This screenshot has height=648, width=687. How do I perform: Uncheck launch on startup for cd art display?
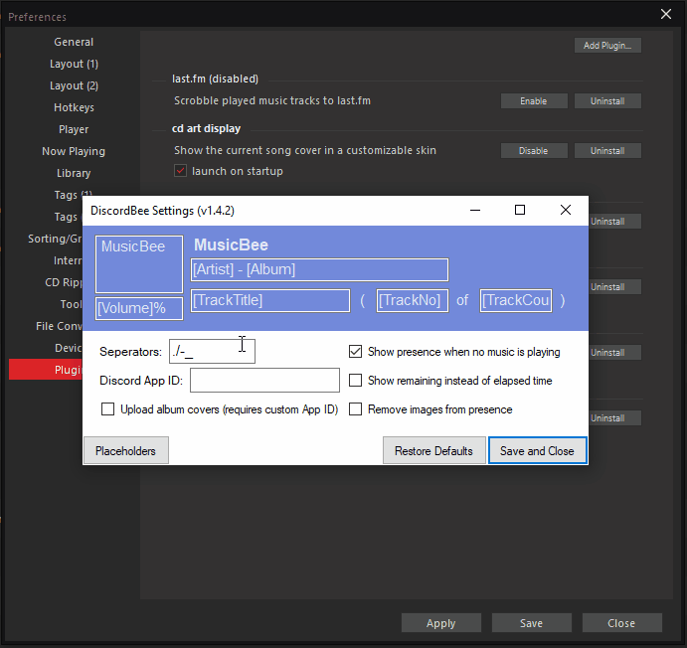click(180, 171)
